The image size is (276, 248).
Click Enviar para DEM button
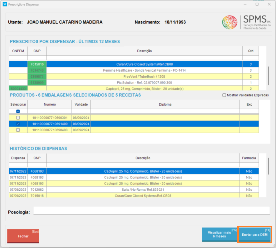(254, 235)
